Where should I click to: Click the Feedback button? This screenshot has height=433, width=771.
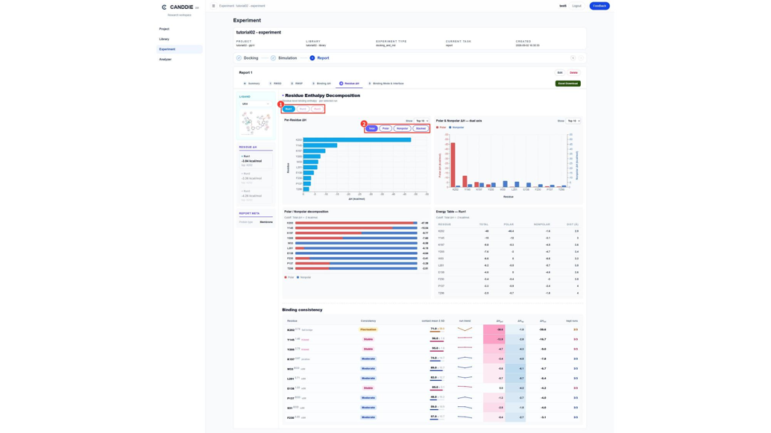(600, 6)
